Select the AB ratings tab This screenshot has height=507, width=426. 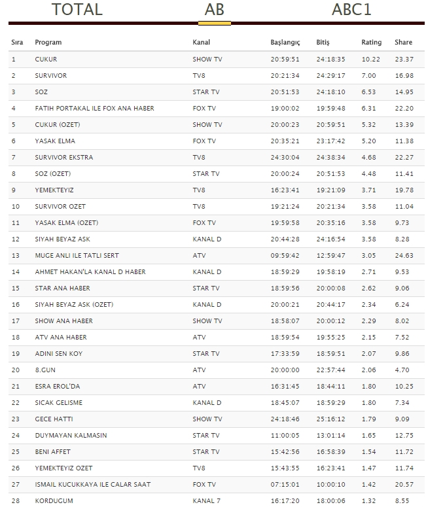[214, 9]
